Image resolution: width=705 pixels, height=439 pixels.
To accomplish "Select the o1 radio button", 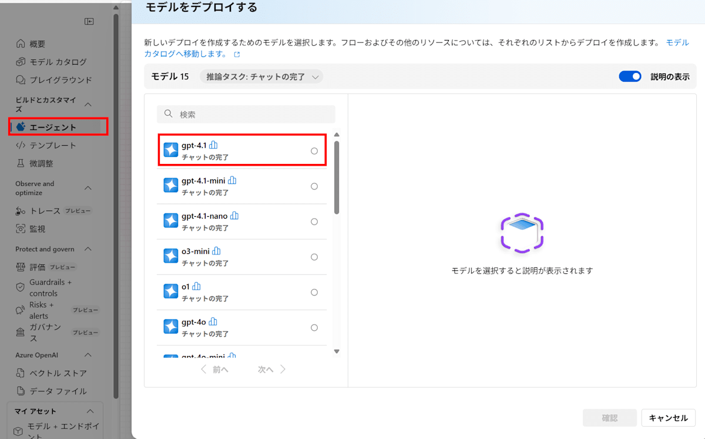I will tap(314, 292).
